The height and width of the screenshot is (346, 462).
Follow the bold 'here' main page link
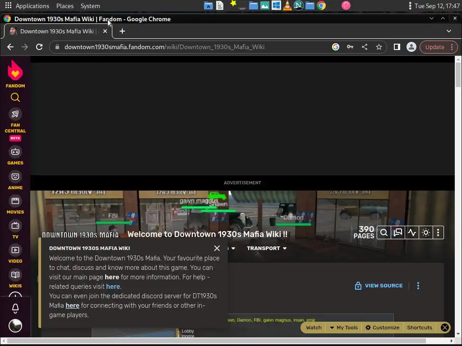(x=112, y=277)
